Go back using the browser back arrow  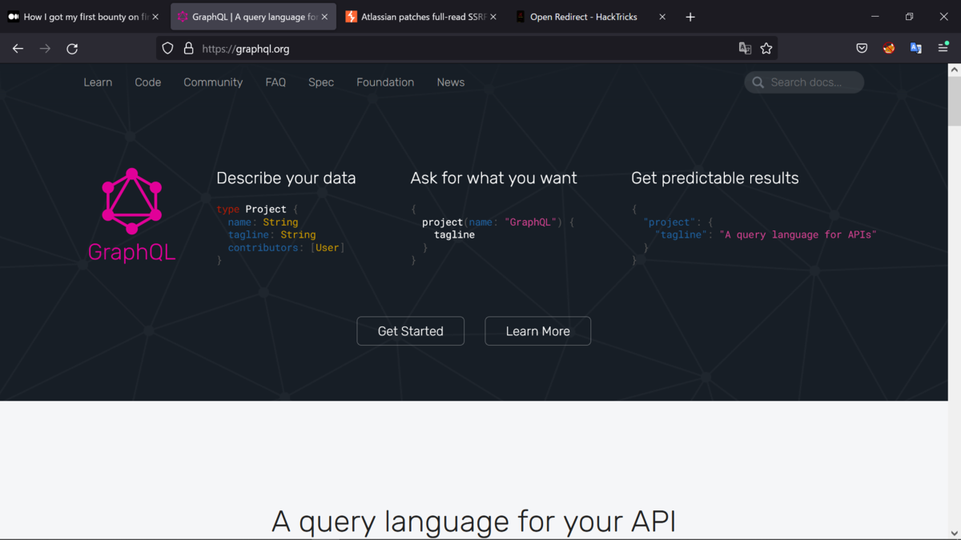(18, 49)
